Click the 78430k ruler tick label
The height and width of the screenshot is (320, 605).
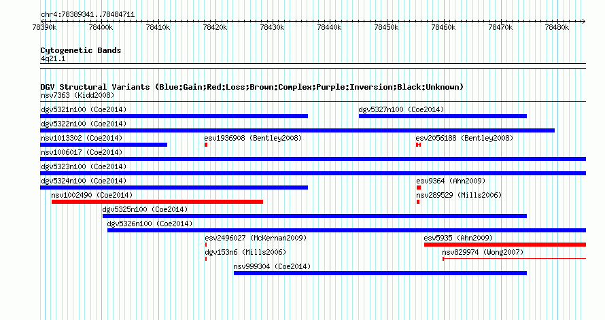click(x=272, y=27)
